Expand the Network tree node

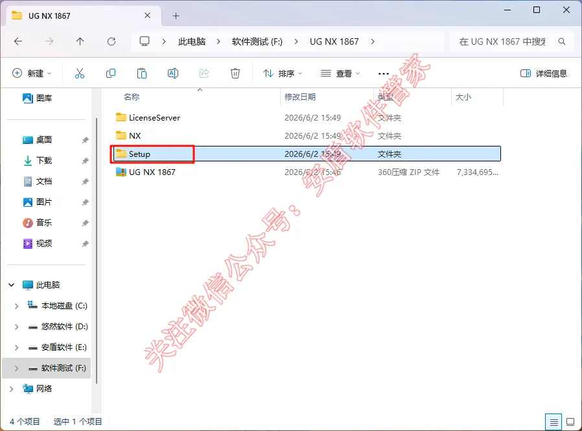click(12, 389)
